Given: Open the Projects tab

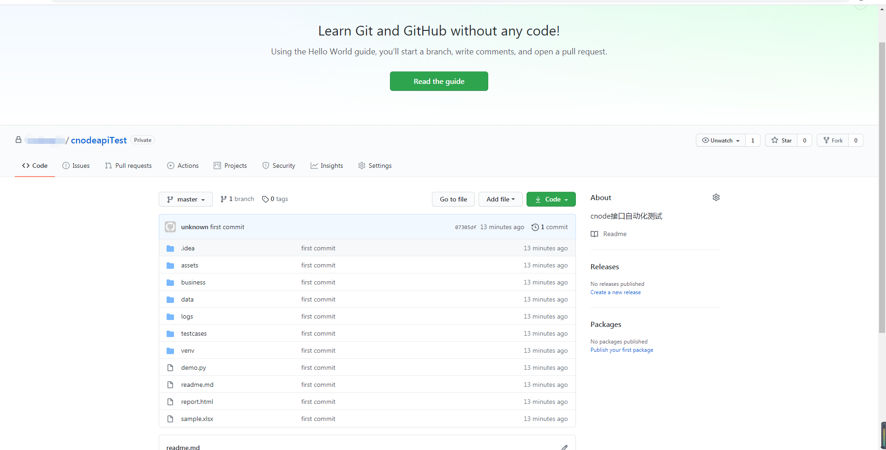Looking at the screenshot, I should (x=230, y=166).
